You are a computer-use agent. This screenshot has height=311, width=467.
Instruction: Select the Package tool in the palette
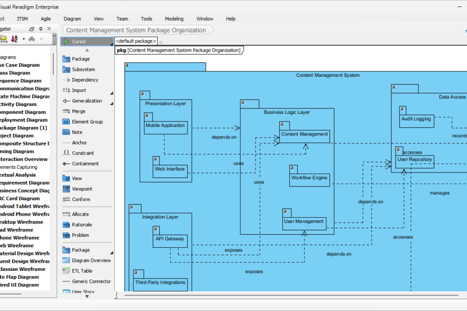click(x=80, y=59)
